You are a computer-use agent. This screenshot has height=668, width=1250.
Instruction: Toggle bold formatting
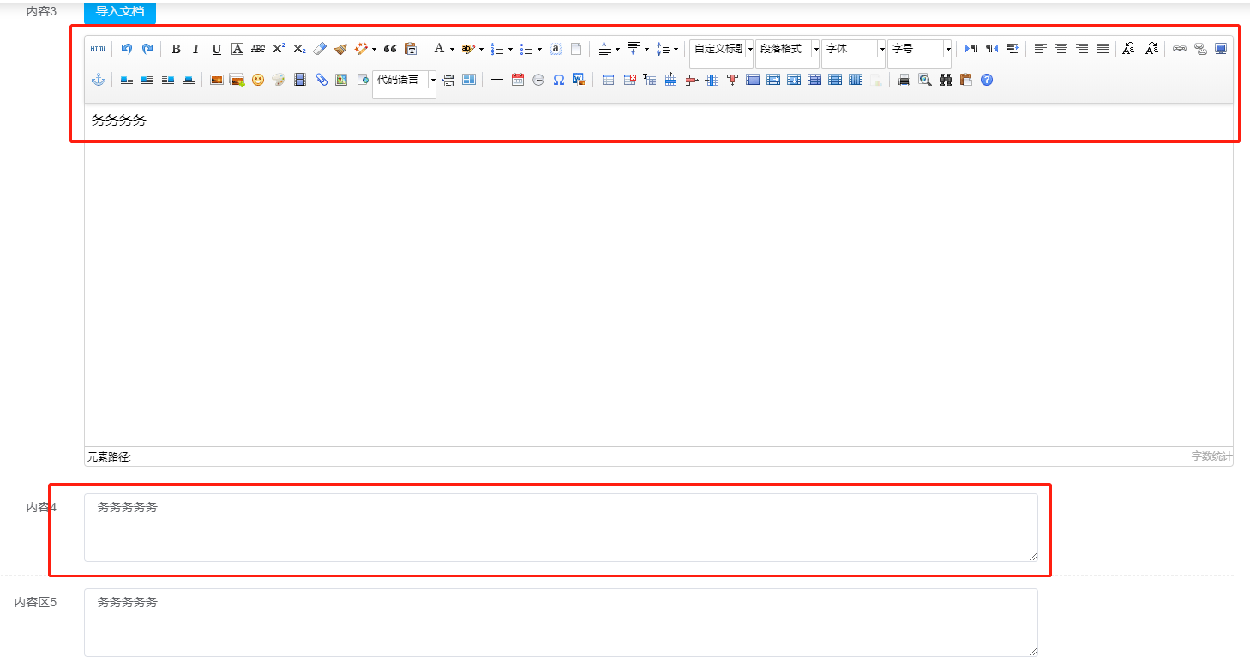pyautogui.click(x=176, y=49)
